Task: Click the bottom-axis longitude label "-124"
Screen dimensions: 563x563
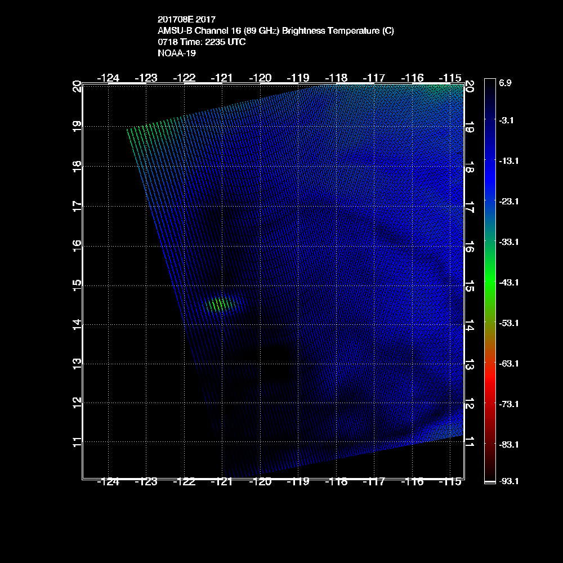Action: 108,482
